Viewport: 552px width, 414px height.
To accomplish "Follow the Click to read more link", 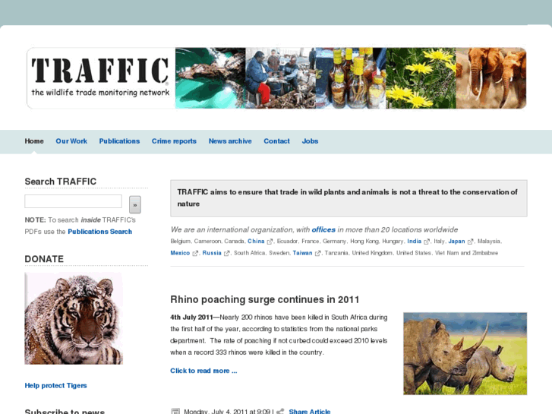I will coord(203,371).
